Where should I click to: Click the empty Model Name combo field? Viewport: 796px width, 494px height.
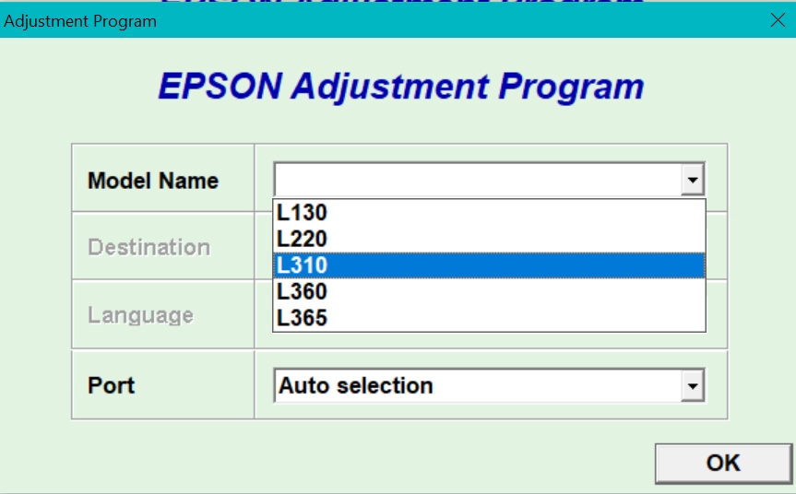click(x=477, y=180)
